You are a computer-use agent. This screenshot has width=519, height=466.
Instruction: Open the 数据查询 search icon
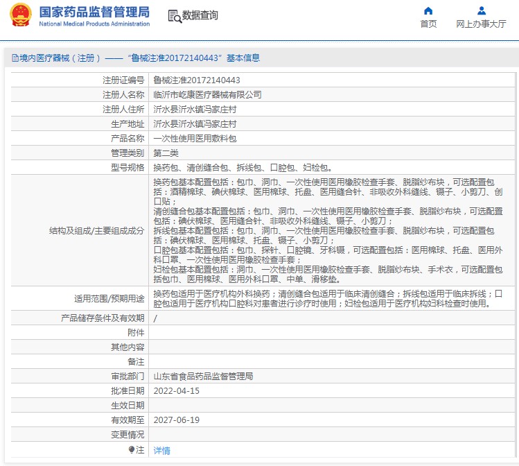(175, 16)
